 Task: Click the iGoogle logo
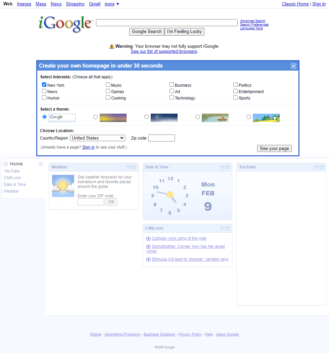(65, 24)
